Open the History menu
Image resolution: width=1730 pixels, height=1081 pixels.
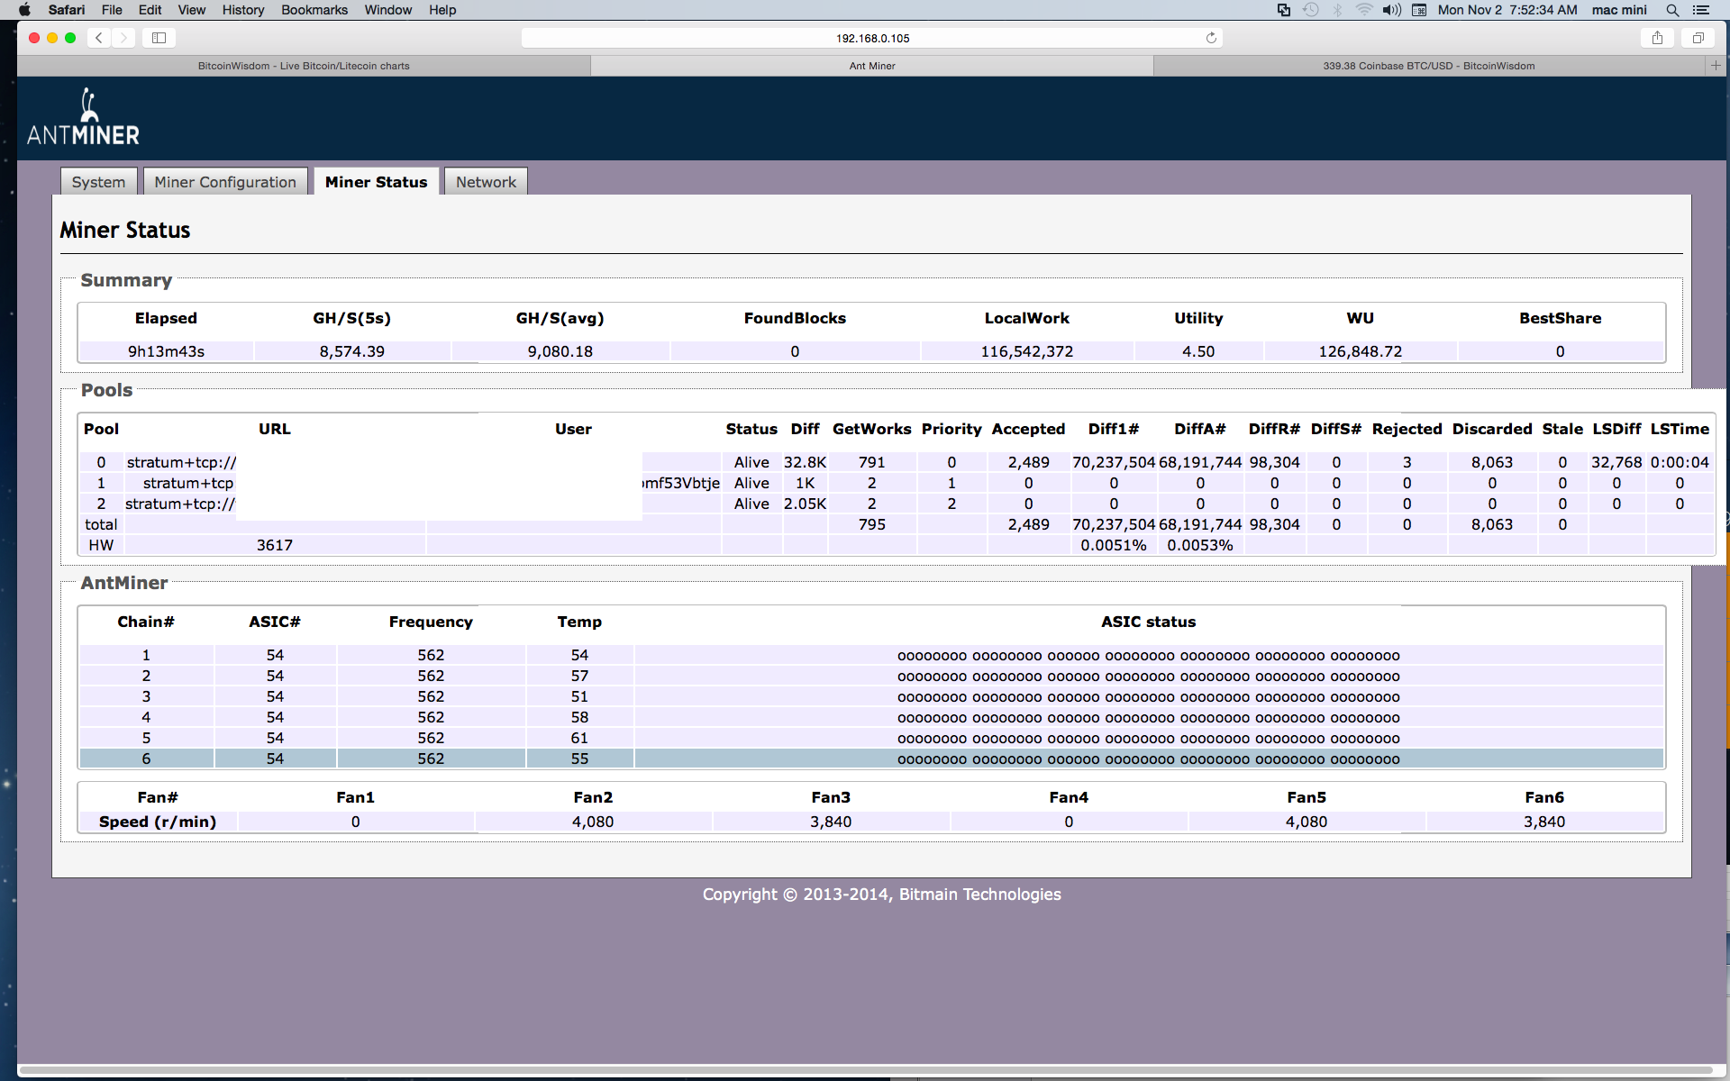tap(243, 10)
